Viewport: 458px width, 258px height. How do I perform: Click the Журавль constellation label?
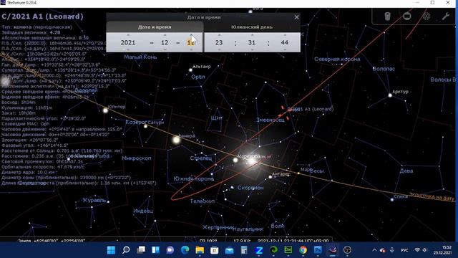pyautogui.click(x=94, y=201)
